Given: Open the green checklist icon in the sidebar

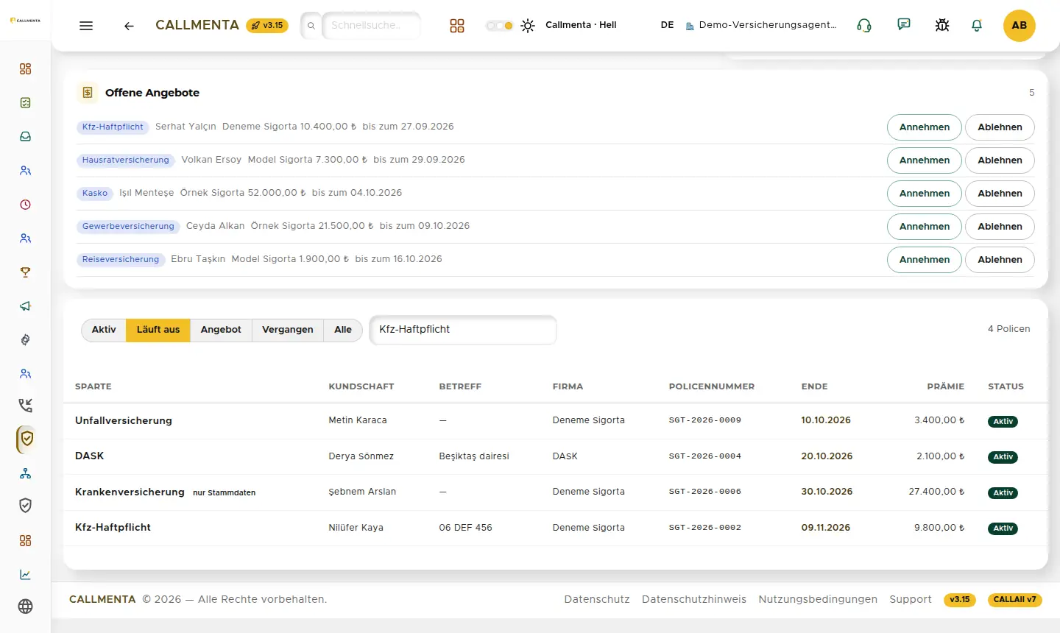Looking at the screenshot, I should [26, 103].
